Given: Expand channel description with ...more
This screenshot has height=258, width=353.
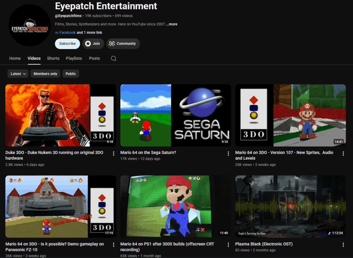Looking at the screenshot, I should click(x=172, y=24).
